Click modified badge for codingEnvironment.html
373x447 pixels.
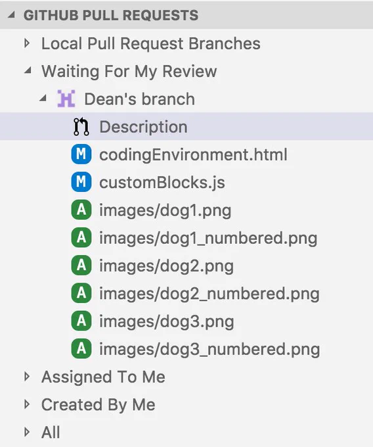[81, 154]
